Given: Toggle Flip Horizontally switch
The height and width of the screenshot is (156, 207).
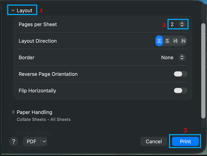Looking at the screenshot, I should tap(180, 91).
